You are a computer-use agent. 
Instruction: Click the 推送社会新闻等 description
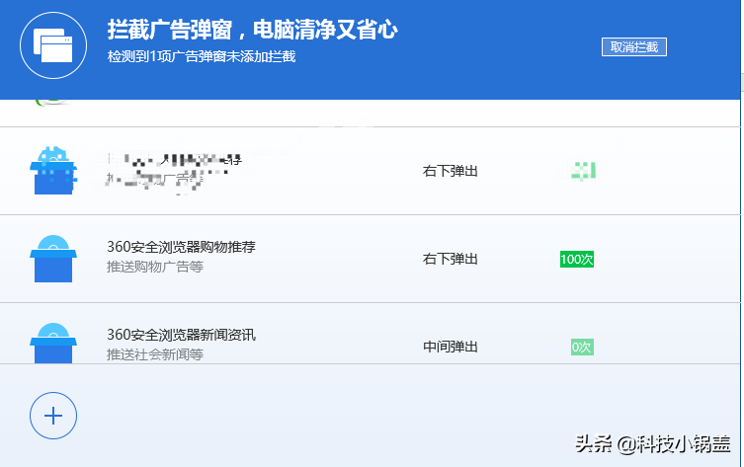(155, 354)
